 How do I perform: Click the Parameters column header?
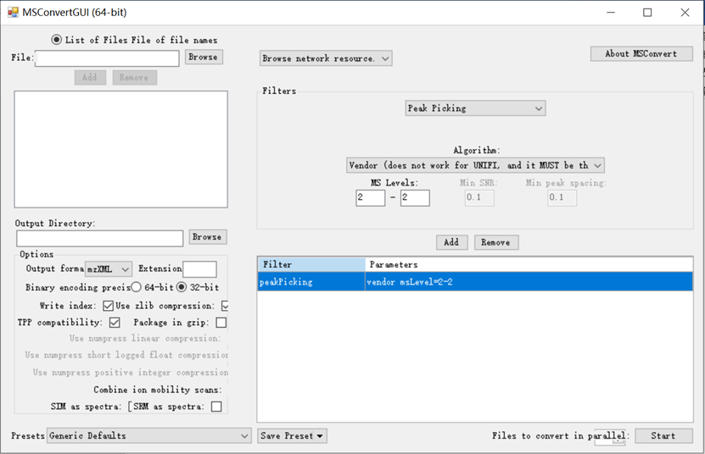pos(529,264)
